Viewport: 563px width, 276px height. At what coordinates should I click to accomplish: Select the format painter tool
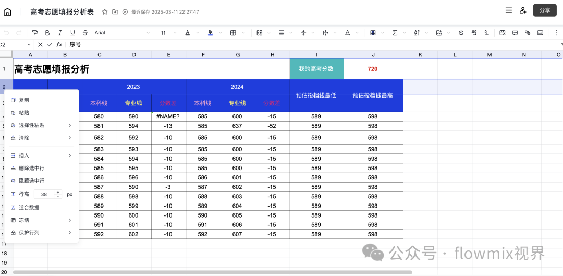pos(35,33)
